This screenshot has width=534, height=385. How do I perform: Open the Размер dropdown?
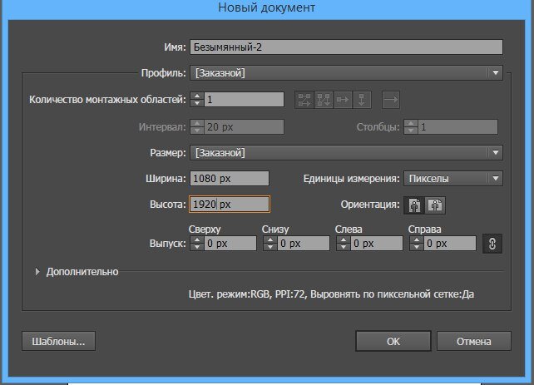point(346,153)
